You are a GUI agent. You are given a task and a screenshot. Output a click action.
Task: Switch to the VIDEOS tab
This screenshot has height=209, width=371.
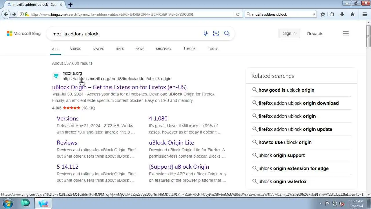pyautogui.click(x=76, y=49)
